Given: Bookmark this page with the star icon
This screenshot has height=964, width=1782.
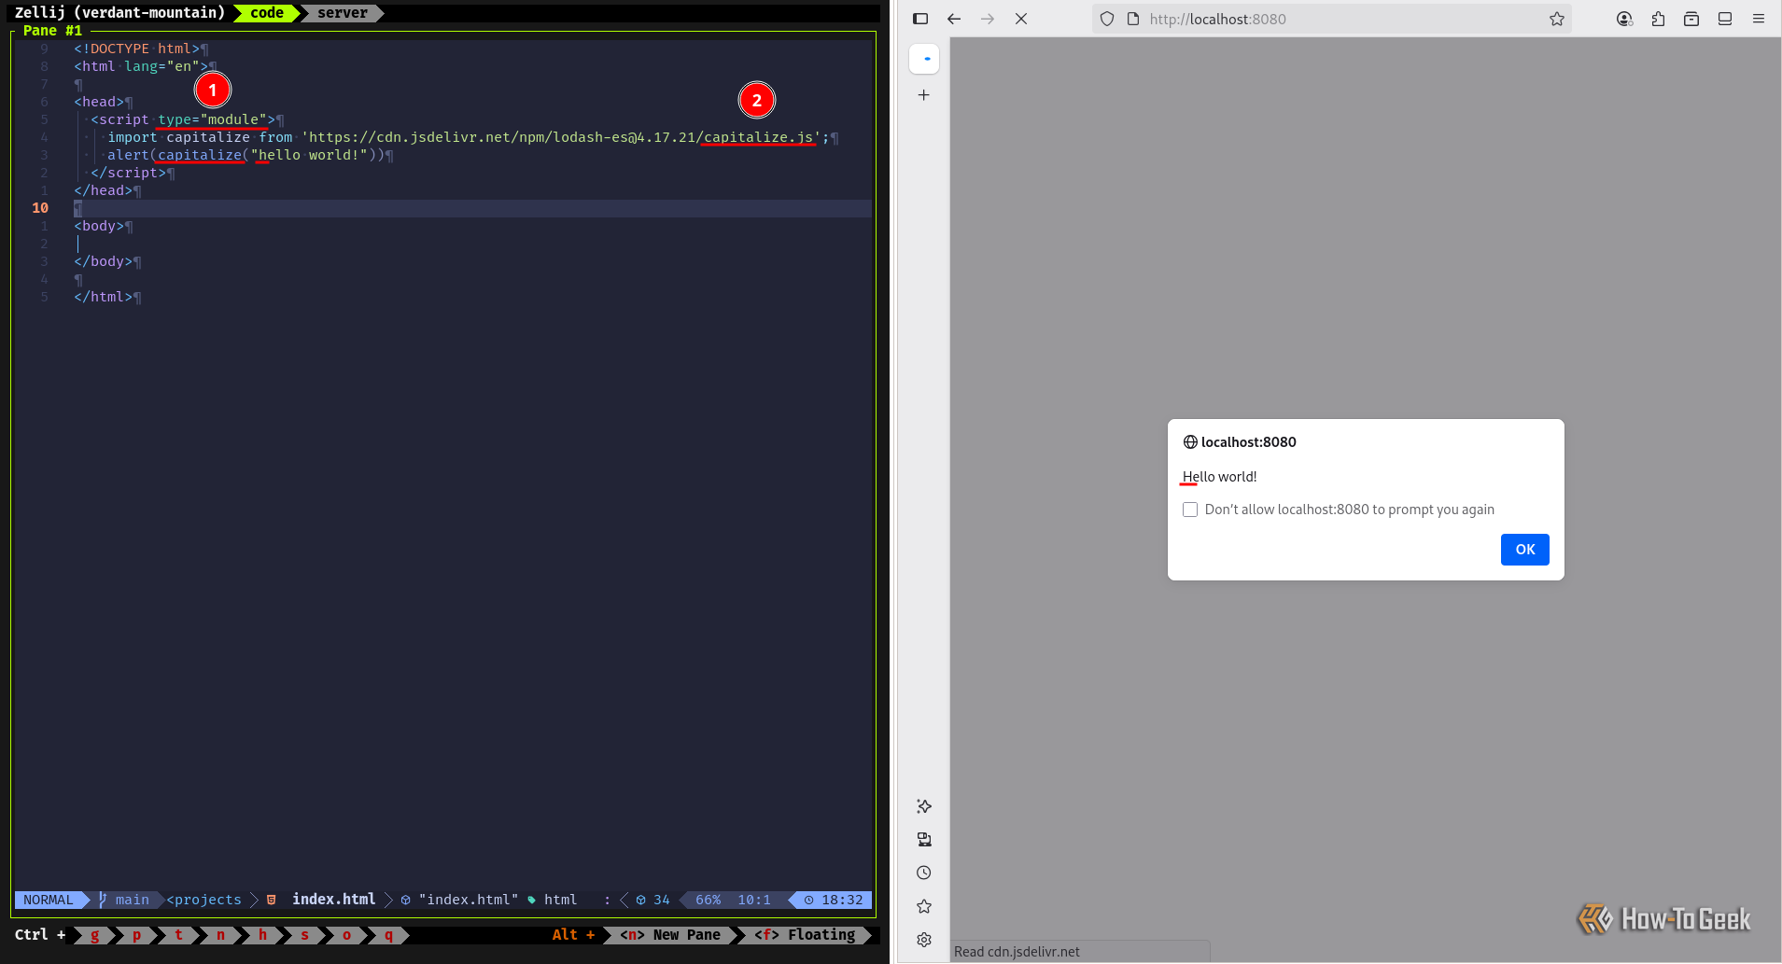Looking at the screenshot, I should [x=1557, y=19].
